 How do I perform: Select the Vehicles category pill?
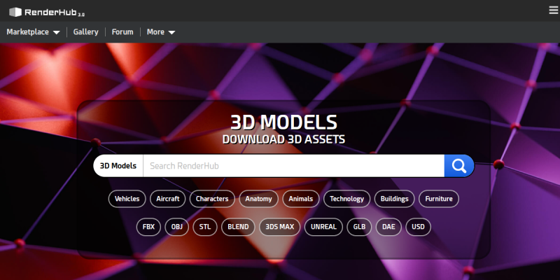point(127,199)
